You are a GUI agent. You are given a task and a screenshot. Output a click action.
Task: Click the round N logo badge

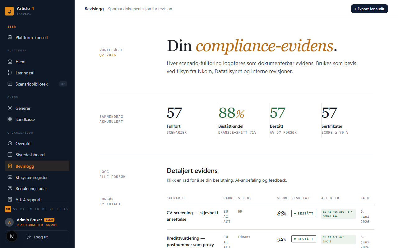[x=12, y=237]
